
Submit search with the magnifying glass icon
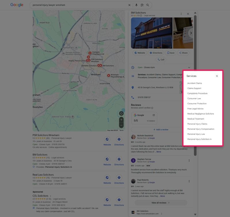click(148, 5)
